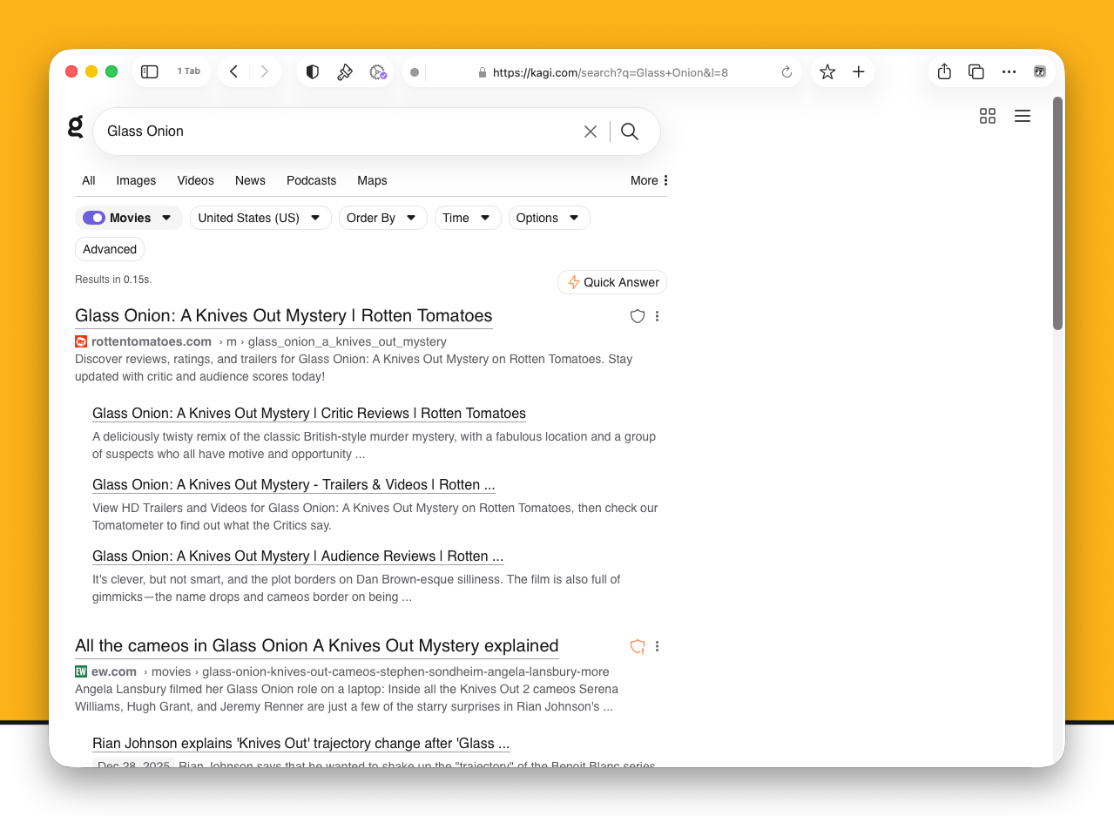
Task: Switch to the Images tab
Action: point(136,180)
